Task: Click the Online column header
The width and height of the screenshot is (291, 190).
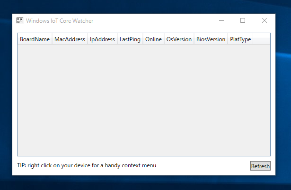Action: (153, 39)
